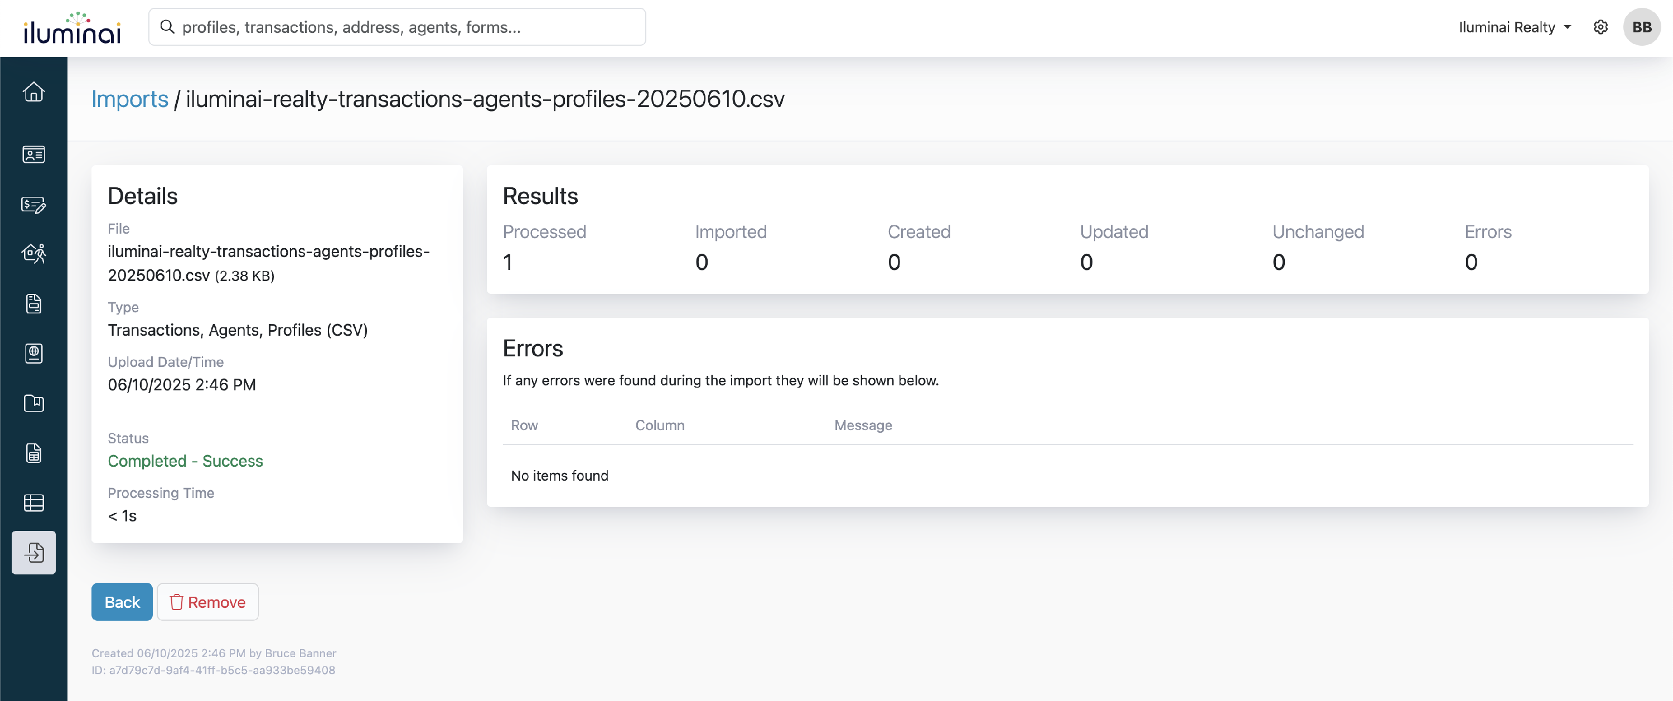Viewport: 1673px width, 701px height.
Task: Focus the profiles, transactions search field
Action: (397, 27)
